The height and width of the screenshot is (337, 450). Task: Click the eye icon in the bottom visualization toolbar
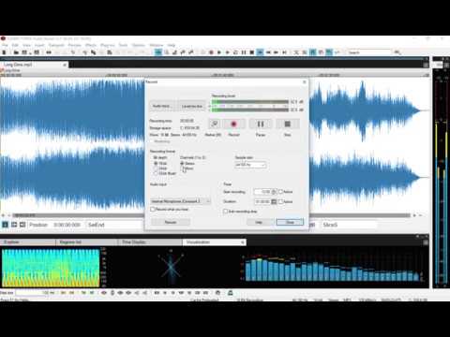tap(104, 293)
